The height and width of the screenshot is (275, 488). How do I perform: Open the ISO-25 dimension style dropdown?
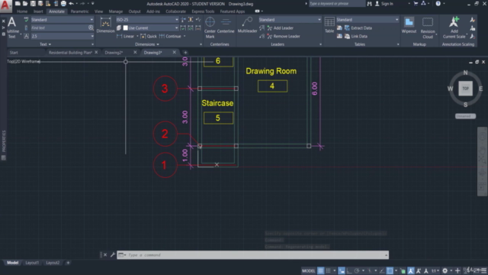[147, 20]
